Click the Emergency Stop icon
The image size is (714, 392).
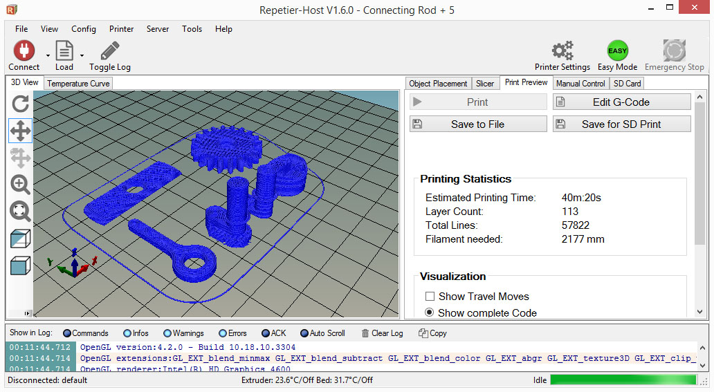point(675,50)
